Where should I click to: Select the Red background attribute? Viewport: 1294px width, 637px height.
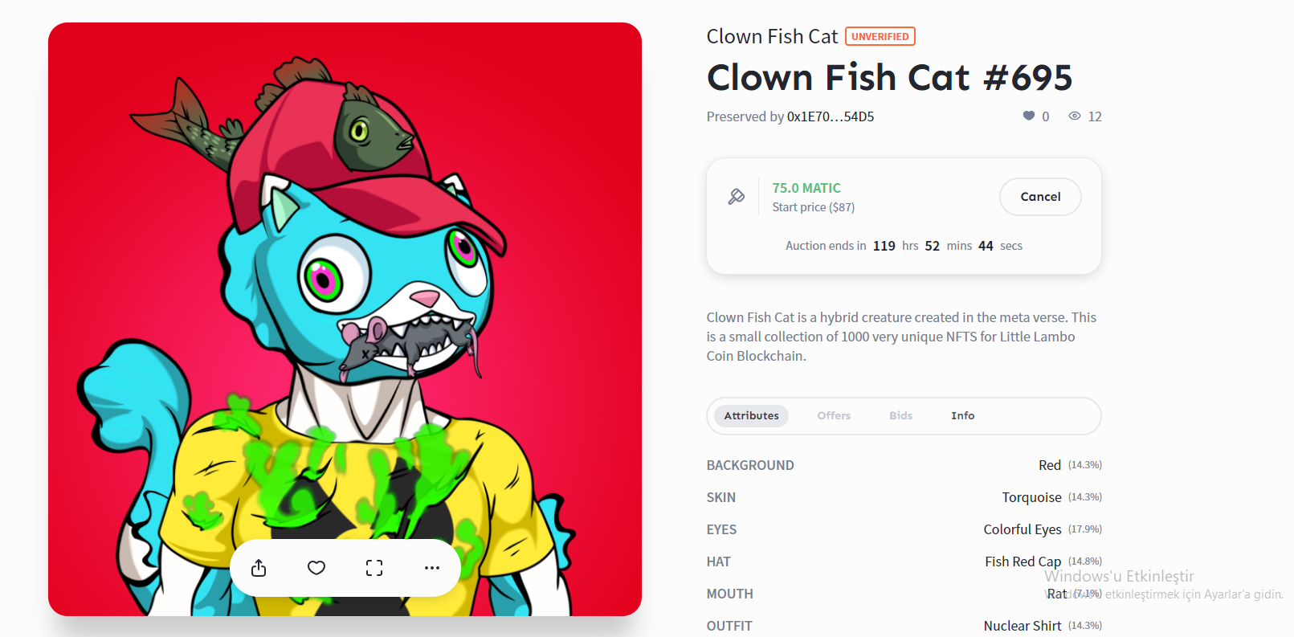pos(1050,465)
